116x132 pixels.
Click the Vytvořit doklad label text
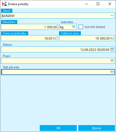click(95, 27)
